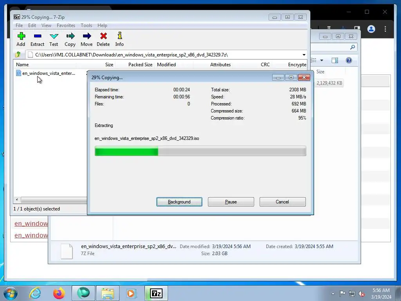The height and width of the screenshot is (301, 401).
Task: Click the muted volume tray icon
Action: (361, 294)
